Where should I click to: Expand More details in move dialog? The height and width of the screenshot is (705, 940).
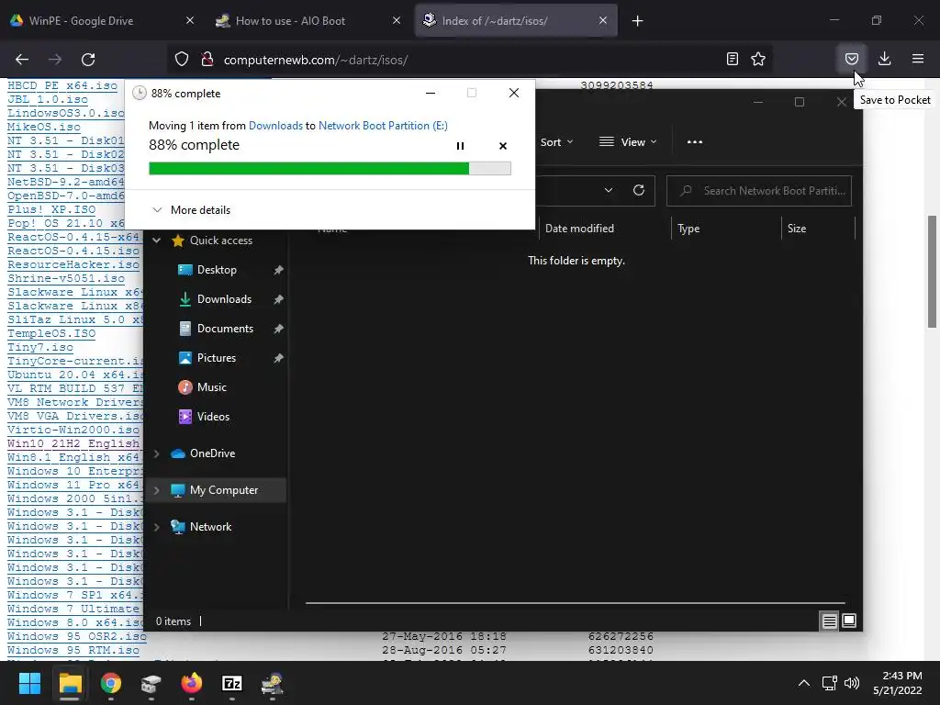coord(192,210)
